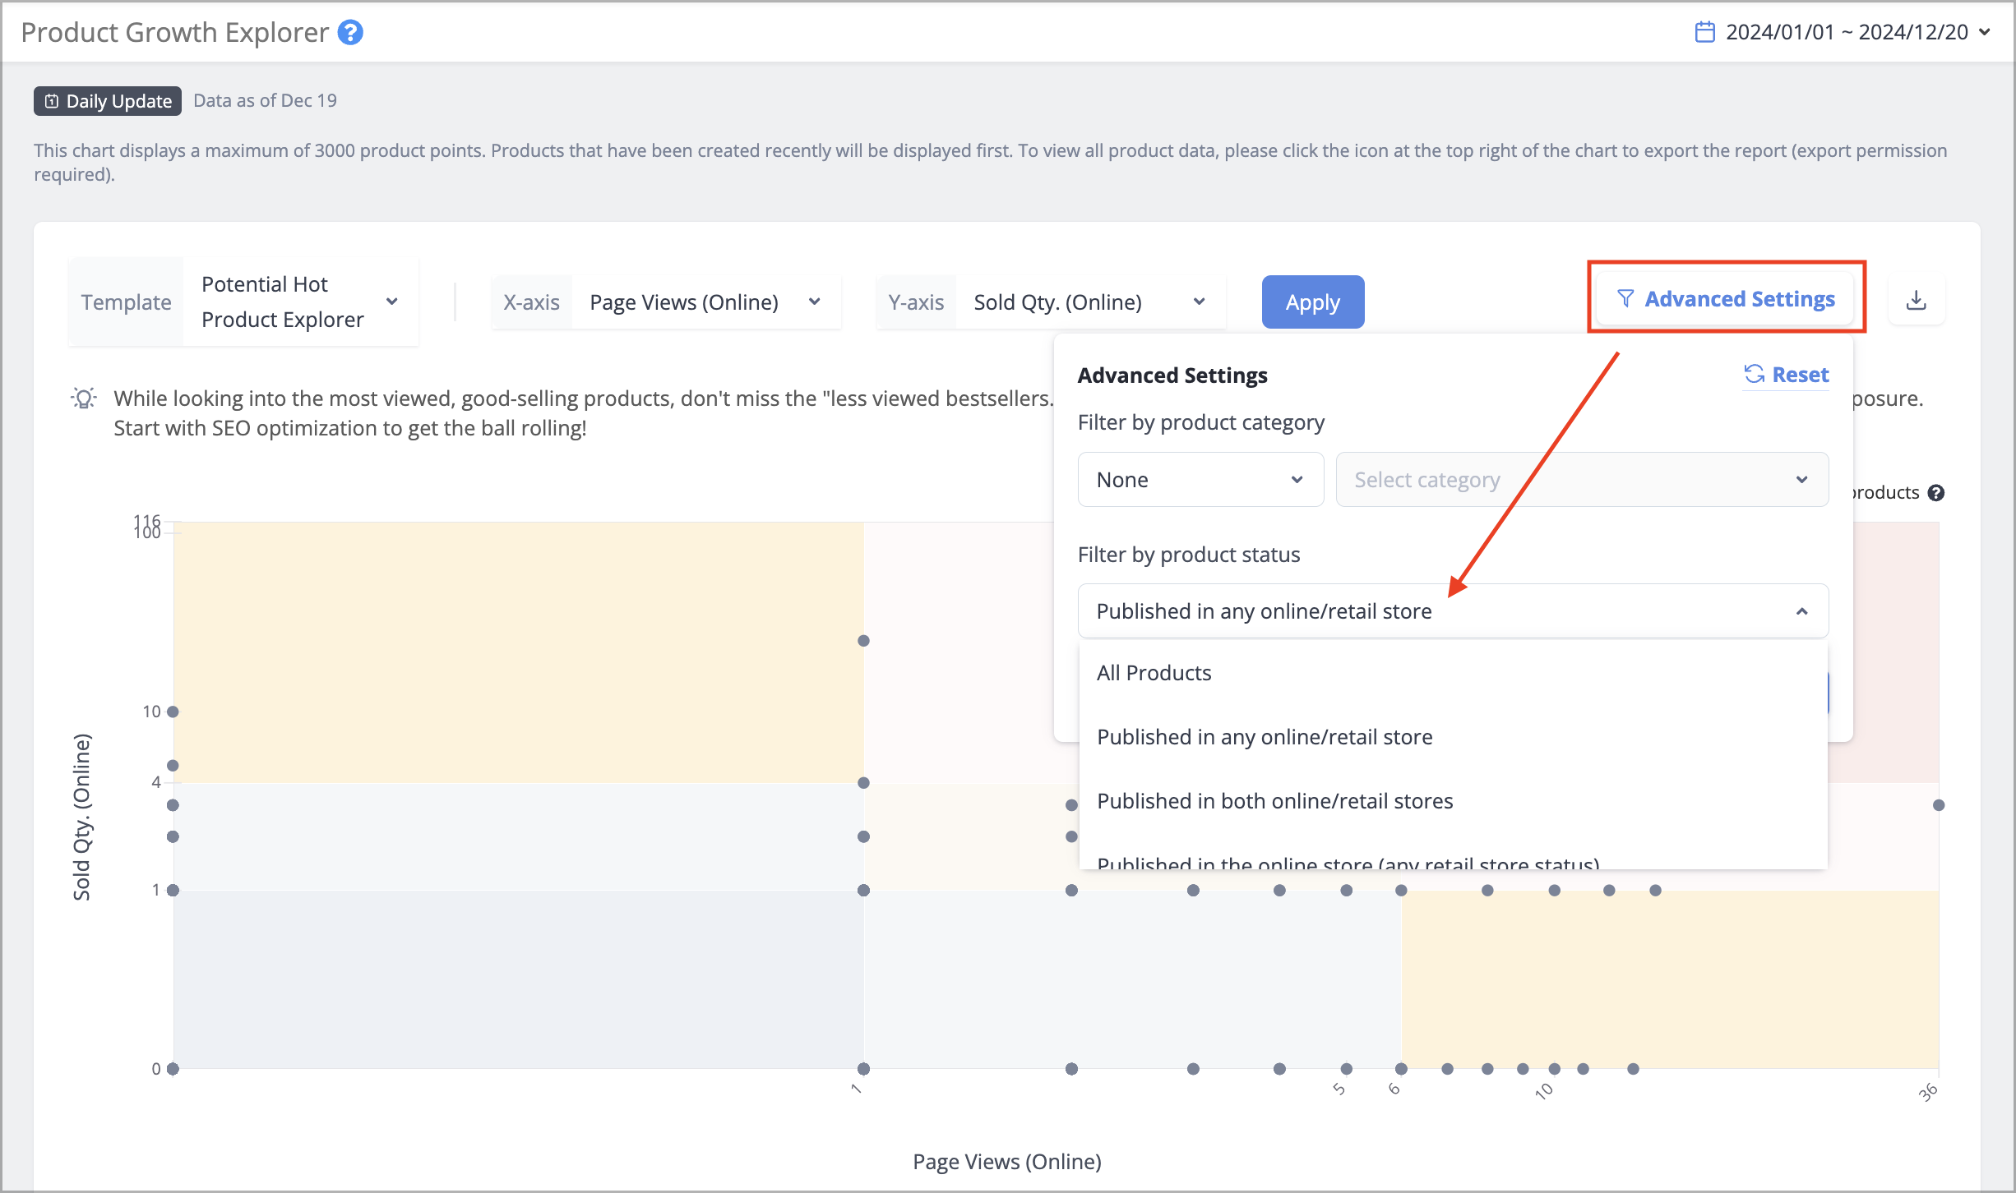Viewport: 2016px width, 1193px height.
Task: Click the Data as of Dec 19 text
Action: (265, 100)
